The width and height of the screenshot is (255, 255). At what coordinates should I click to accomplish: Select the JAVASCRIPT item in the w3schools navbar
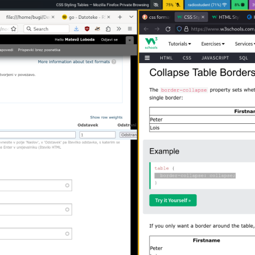point(215,58)
